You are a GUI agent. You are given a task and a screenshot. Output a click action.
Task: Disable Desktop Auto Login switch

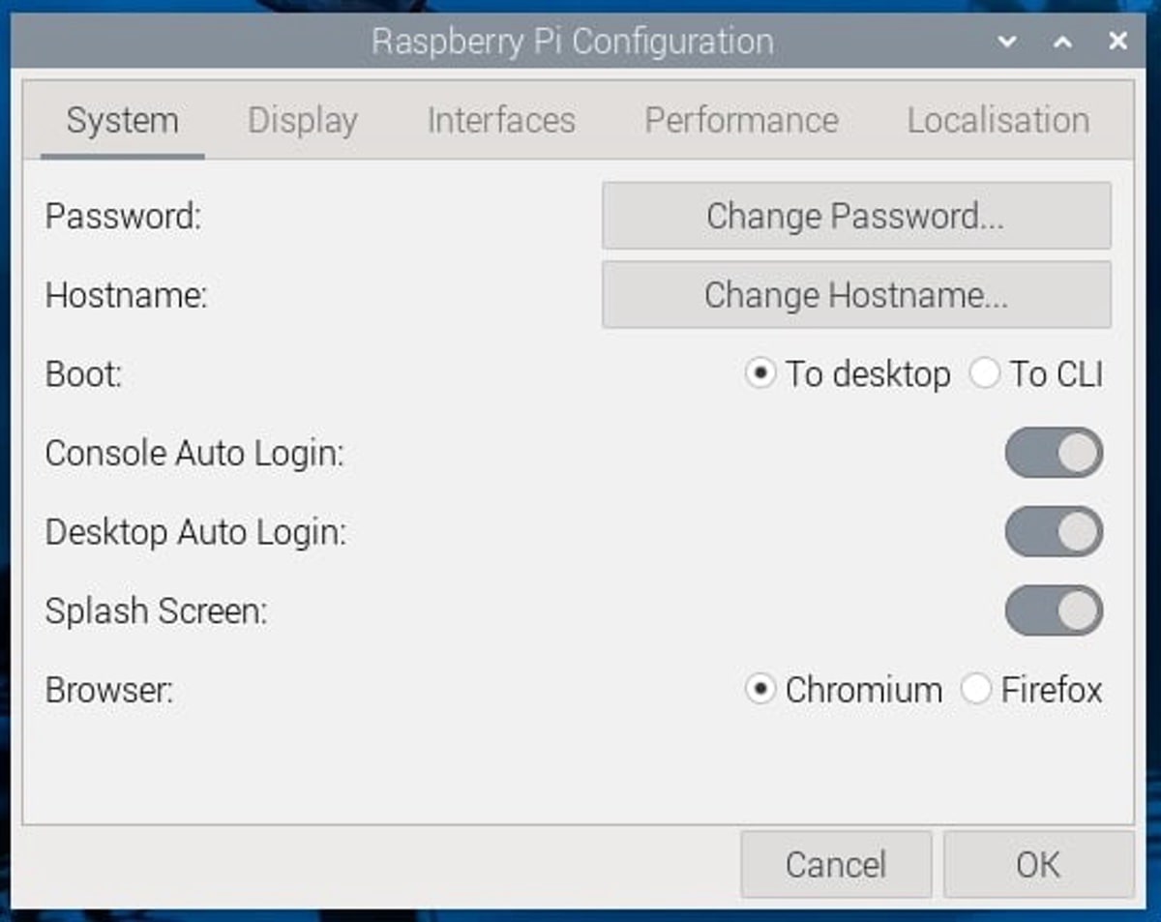tap(1054, 532)
